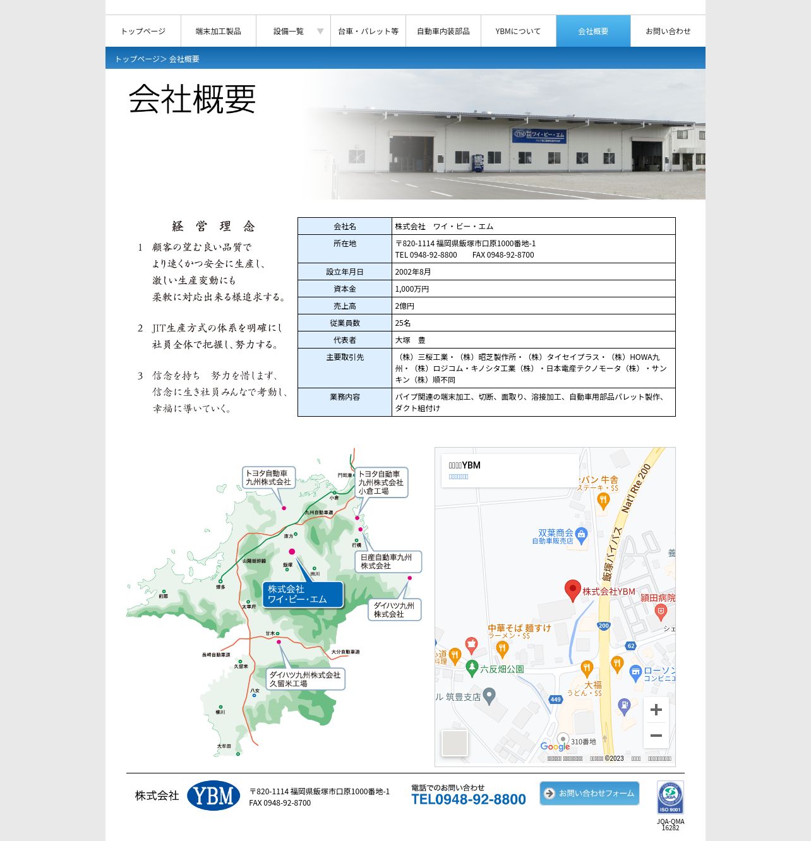Click the route 62 shield marker
The height and width of the screenshot is (841, 811).
point(630,646)
